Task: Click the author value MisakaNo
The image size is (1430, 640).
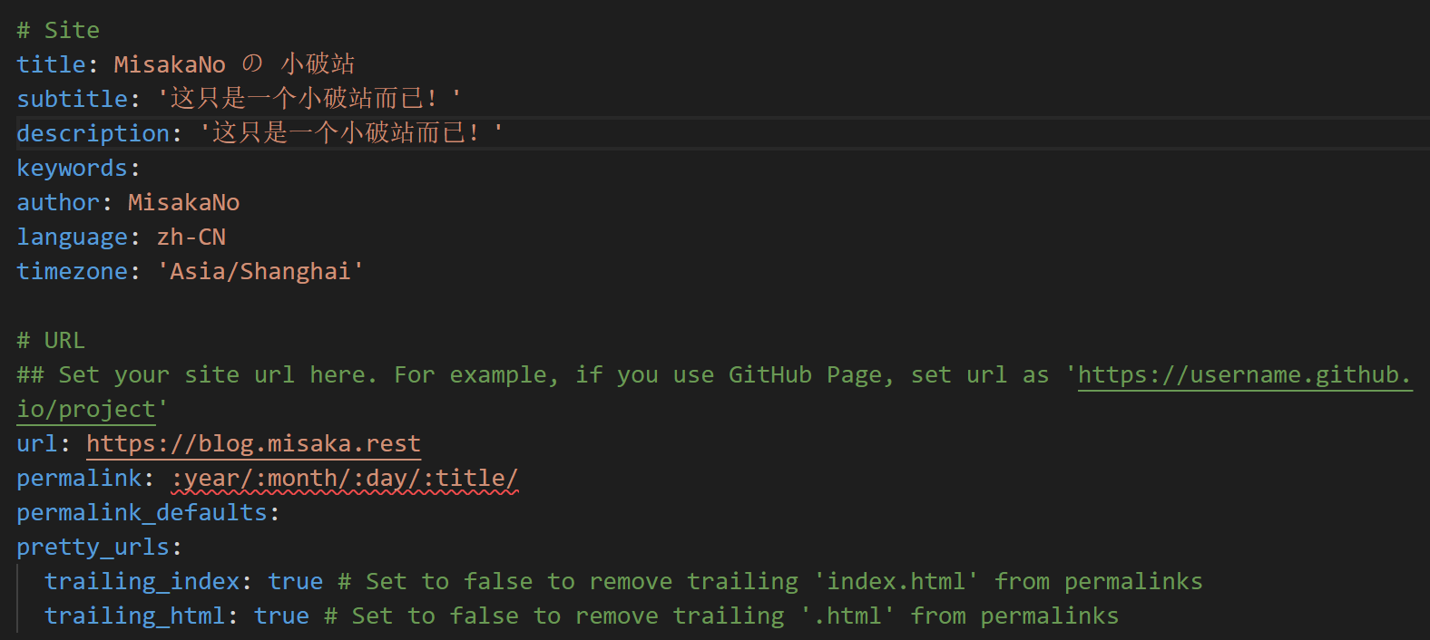Action: pos(183,202)
